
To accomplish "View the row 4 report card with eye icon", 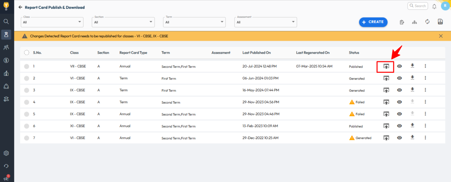I will pos(399,102).
